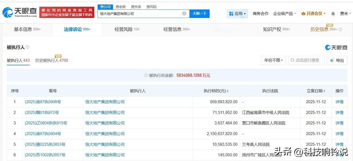Open 详情 for case 渝87执5906号
This screenshot has width=353, height=161.
[339, 102]
